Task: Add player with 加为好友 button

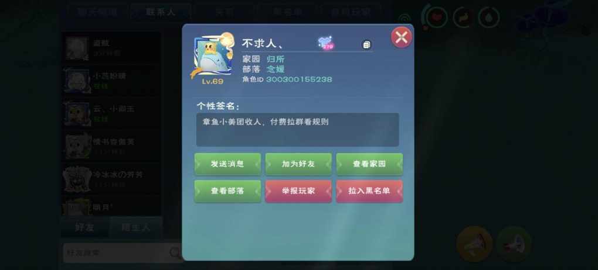Action: point(298,164)
